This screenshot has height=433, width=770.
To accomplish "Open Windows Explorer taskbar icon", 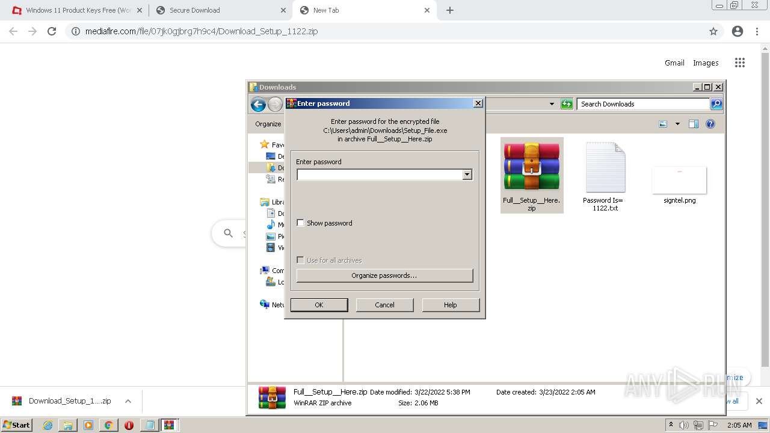I will [68, 425].
